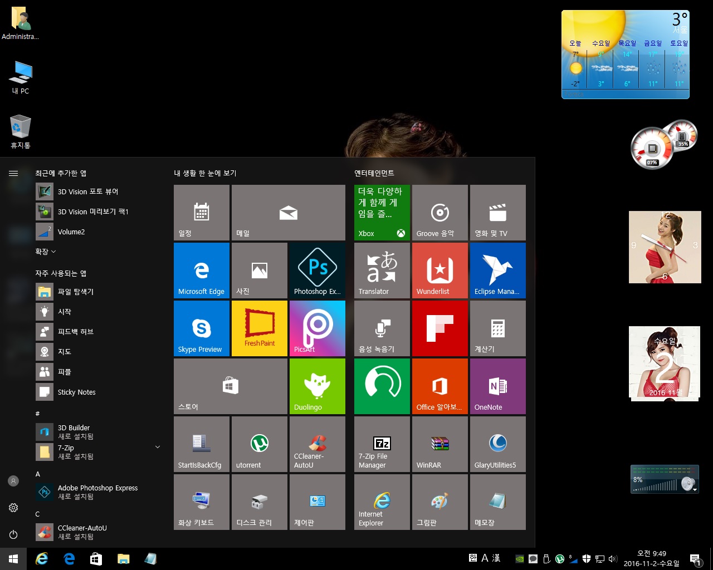Open the Fresh Paint tile
The image size is (713, 570).
260,328
